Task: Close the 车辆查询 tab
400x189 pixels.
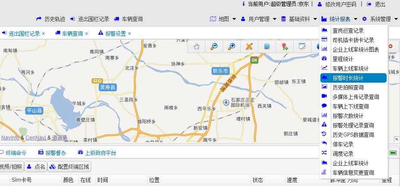Action: [x=87, y=34]
